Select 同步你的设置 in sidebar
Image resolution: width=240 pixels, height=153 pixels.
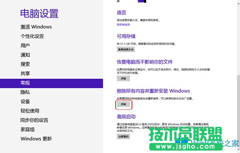[34, 120]
